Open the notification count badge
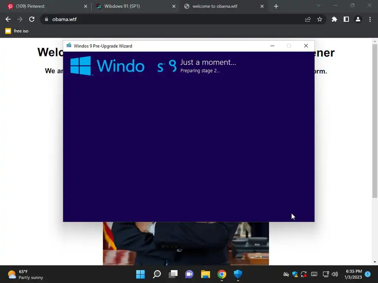The width and height of the screenshot is (378, 283). [x=368, y=274]
